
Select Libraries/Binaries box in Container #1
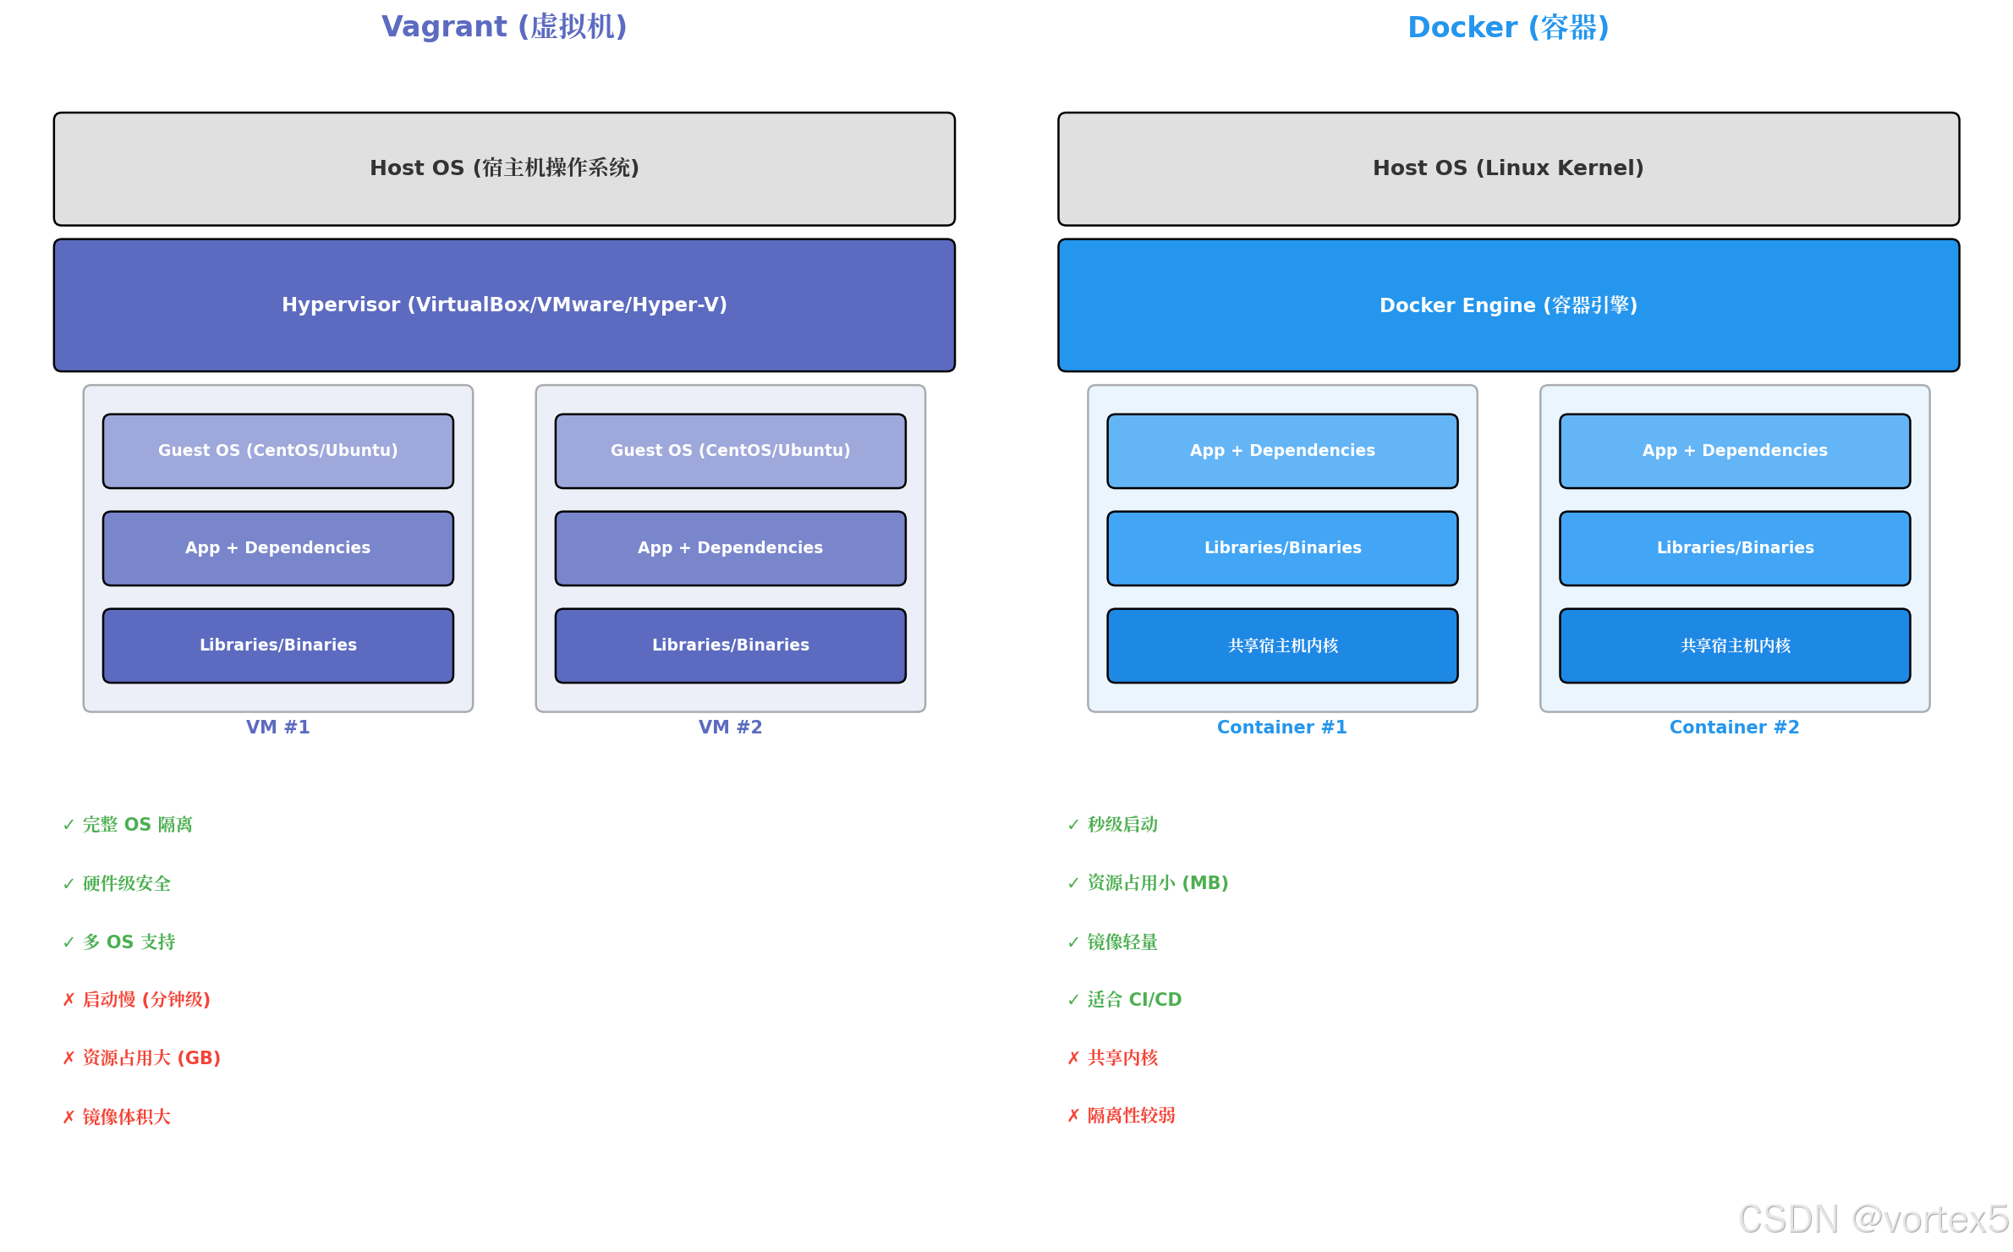click(1282, 548)
